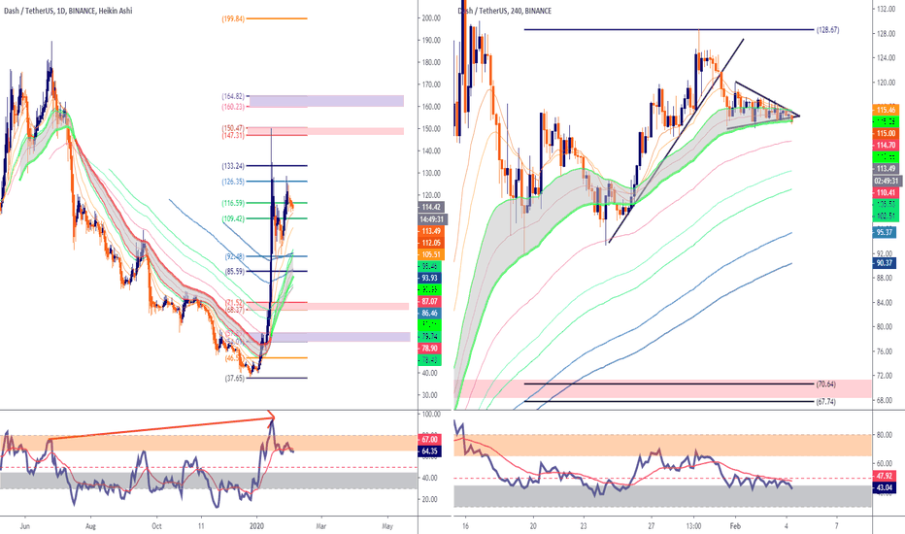905x534 pixels.
Task: Click the 13:00 label on 240 time axis
Action: click(693, 526)
